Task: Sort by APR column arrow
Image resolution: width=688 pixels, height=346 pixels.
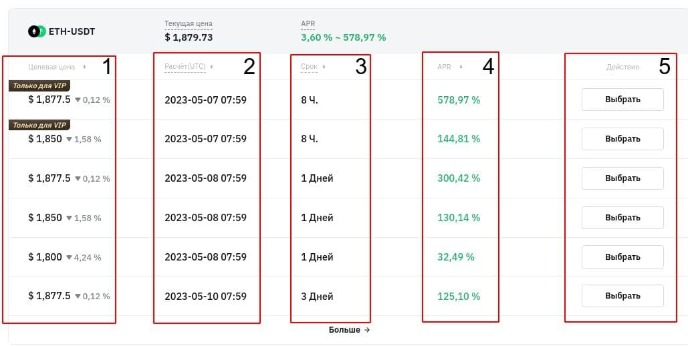Action: coord(461,67)
